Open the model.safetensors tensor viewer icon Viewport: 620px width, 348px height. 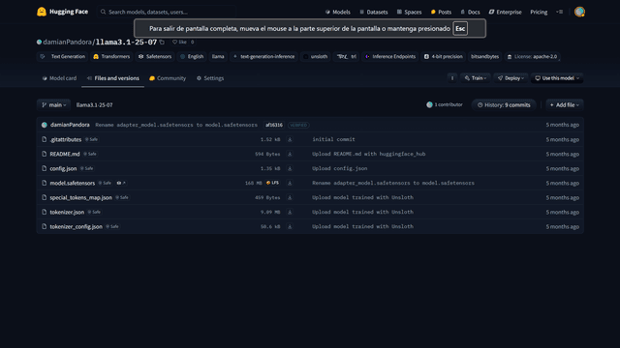click(x=121, y=183)
